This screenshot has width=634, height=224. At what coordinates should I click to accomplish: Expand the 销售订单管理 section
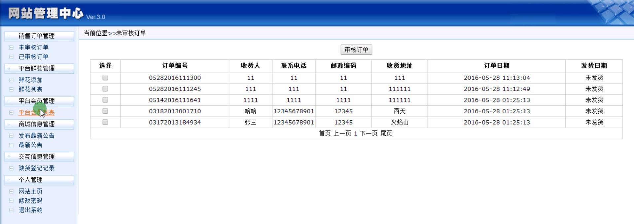point(39,36)
